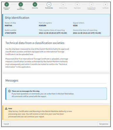Image resolution: width=113 pixels, height=130 pixels.
Task: Select ownership time 10:21:23 value
Action: click(x=87, y=33)
